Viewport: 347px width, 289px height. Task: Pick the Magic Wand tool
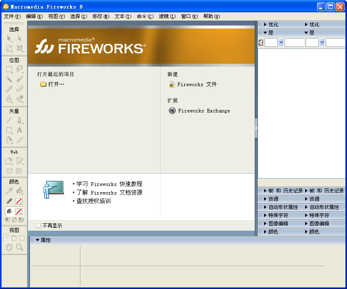pyautogui.click(x=8, y=78)
